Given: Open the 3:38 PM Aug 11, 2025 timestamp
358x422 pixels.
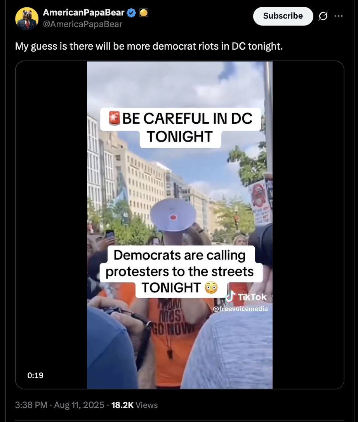Looking at the screenshot, I should [59, 405].
